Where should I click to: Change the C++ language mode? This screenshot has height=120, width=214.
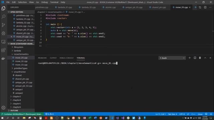click(x=193, y=114)
